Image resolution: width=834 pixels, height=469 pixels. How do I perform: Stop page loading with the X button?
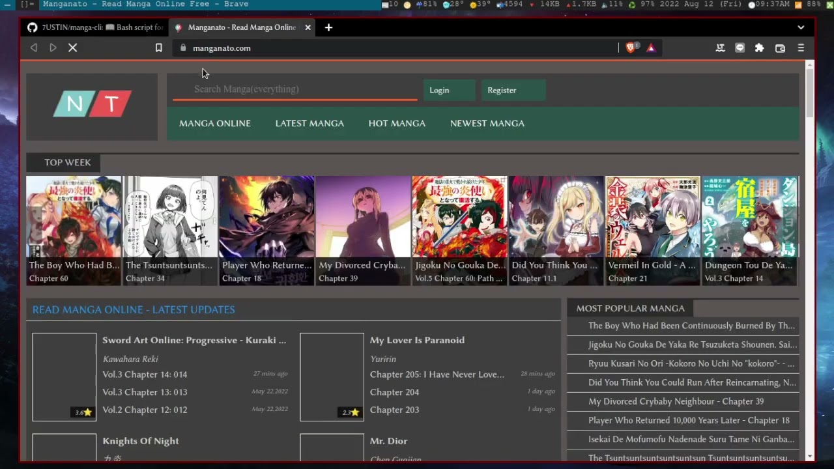tap(73, 48)
